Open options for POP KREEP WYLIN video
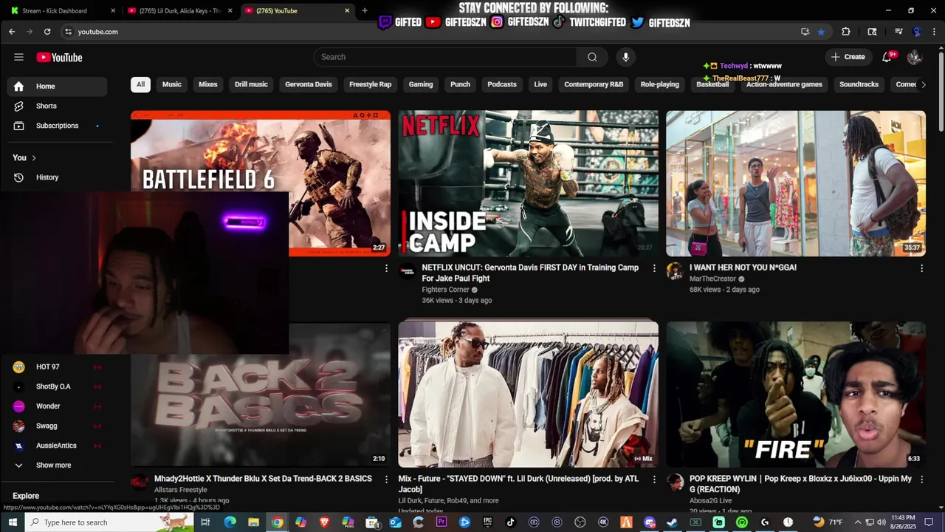 [921, 480]
